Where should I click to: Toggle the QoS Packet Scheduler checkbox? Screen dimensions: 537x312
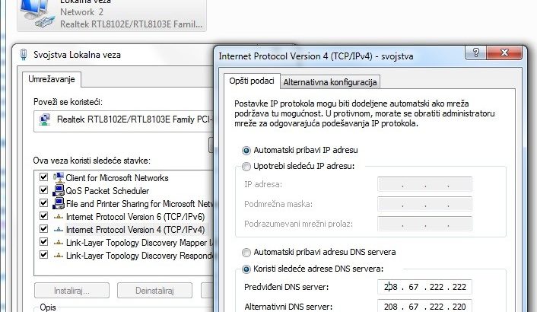(x=43, y=190)
